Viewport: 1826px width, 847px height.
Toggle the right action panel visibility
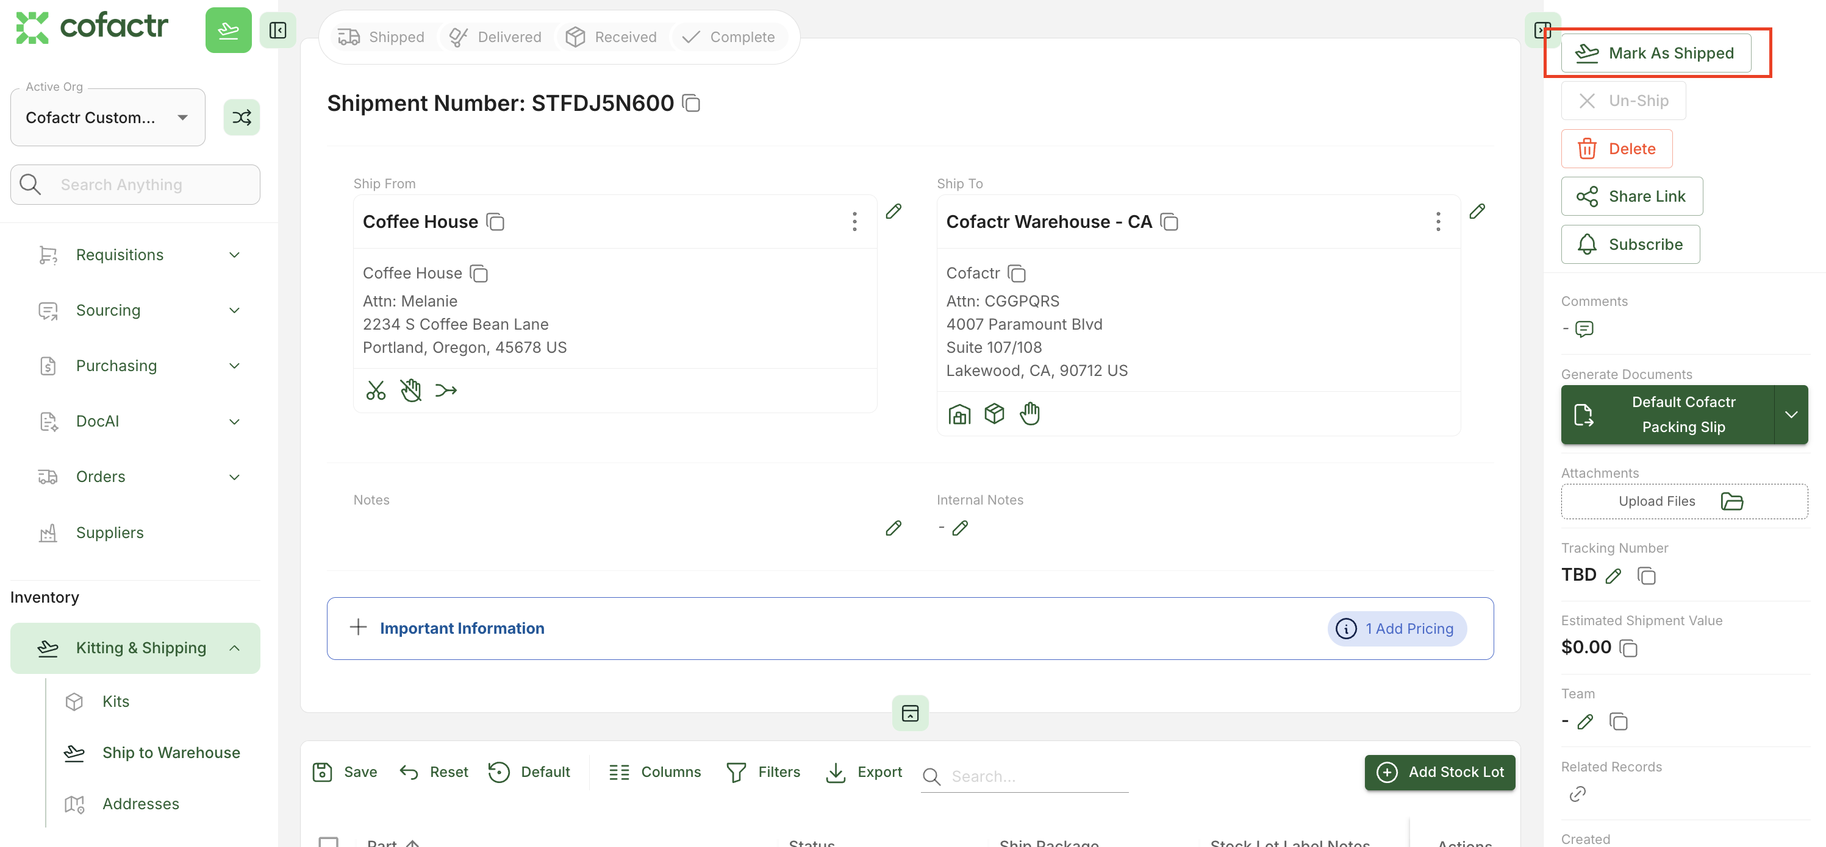(1542, 30)
